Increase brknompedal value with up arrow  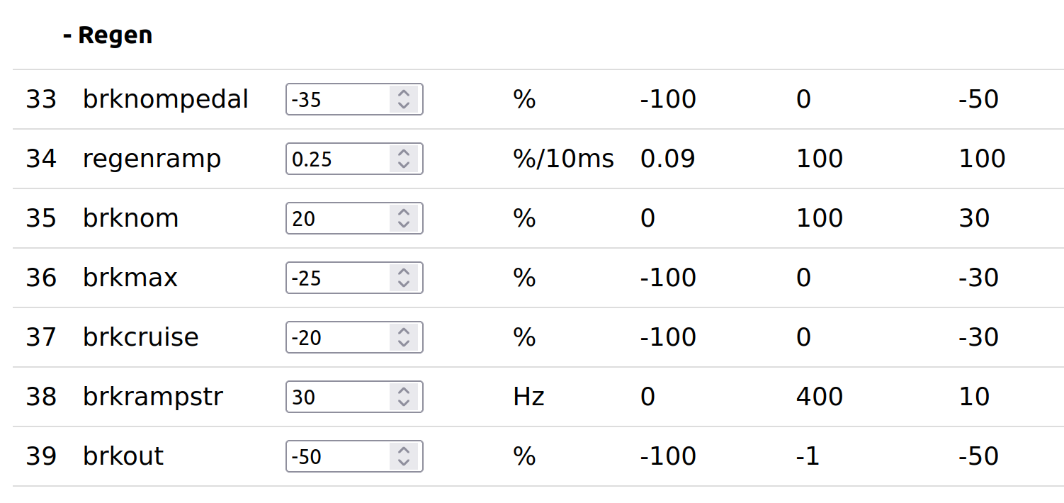coord(404,94)
